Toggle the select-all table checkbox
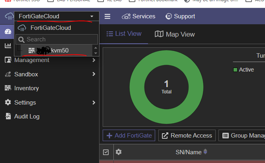 tap(106, 152)
